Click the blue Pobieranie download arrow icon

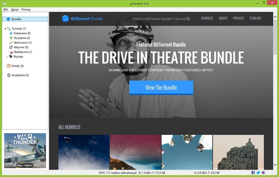[x=11, y=33]
